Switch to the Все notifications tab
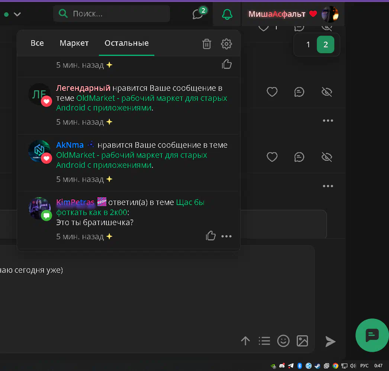Viewport: 389px width, 371px height. 37,43
